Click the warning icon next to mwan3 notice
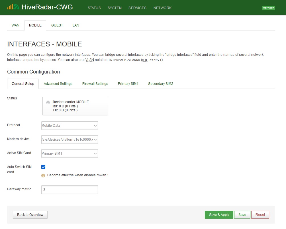Viewport: 286px width, 229px height. tap(43, 175)
